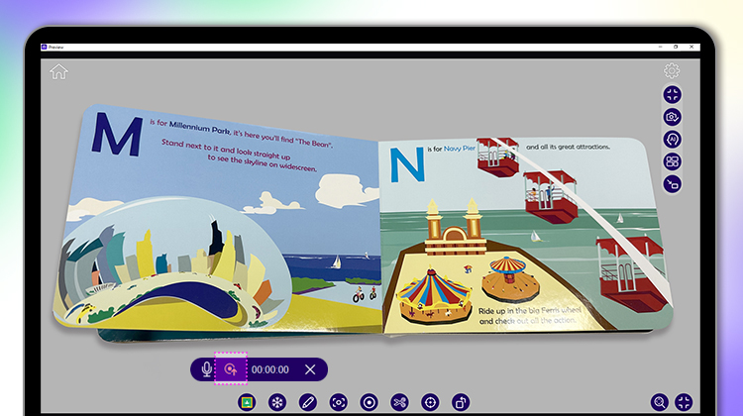Close the recording bar with the X
Screen dimensions: 743x416
pyautogui.click(x=310, y=369)
